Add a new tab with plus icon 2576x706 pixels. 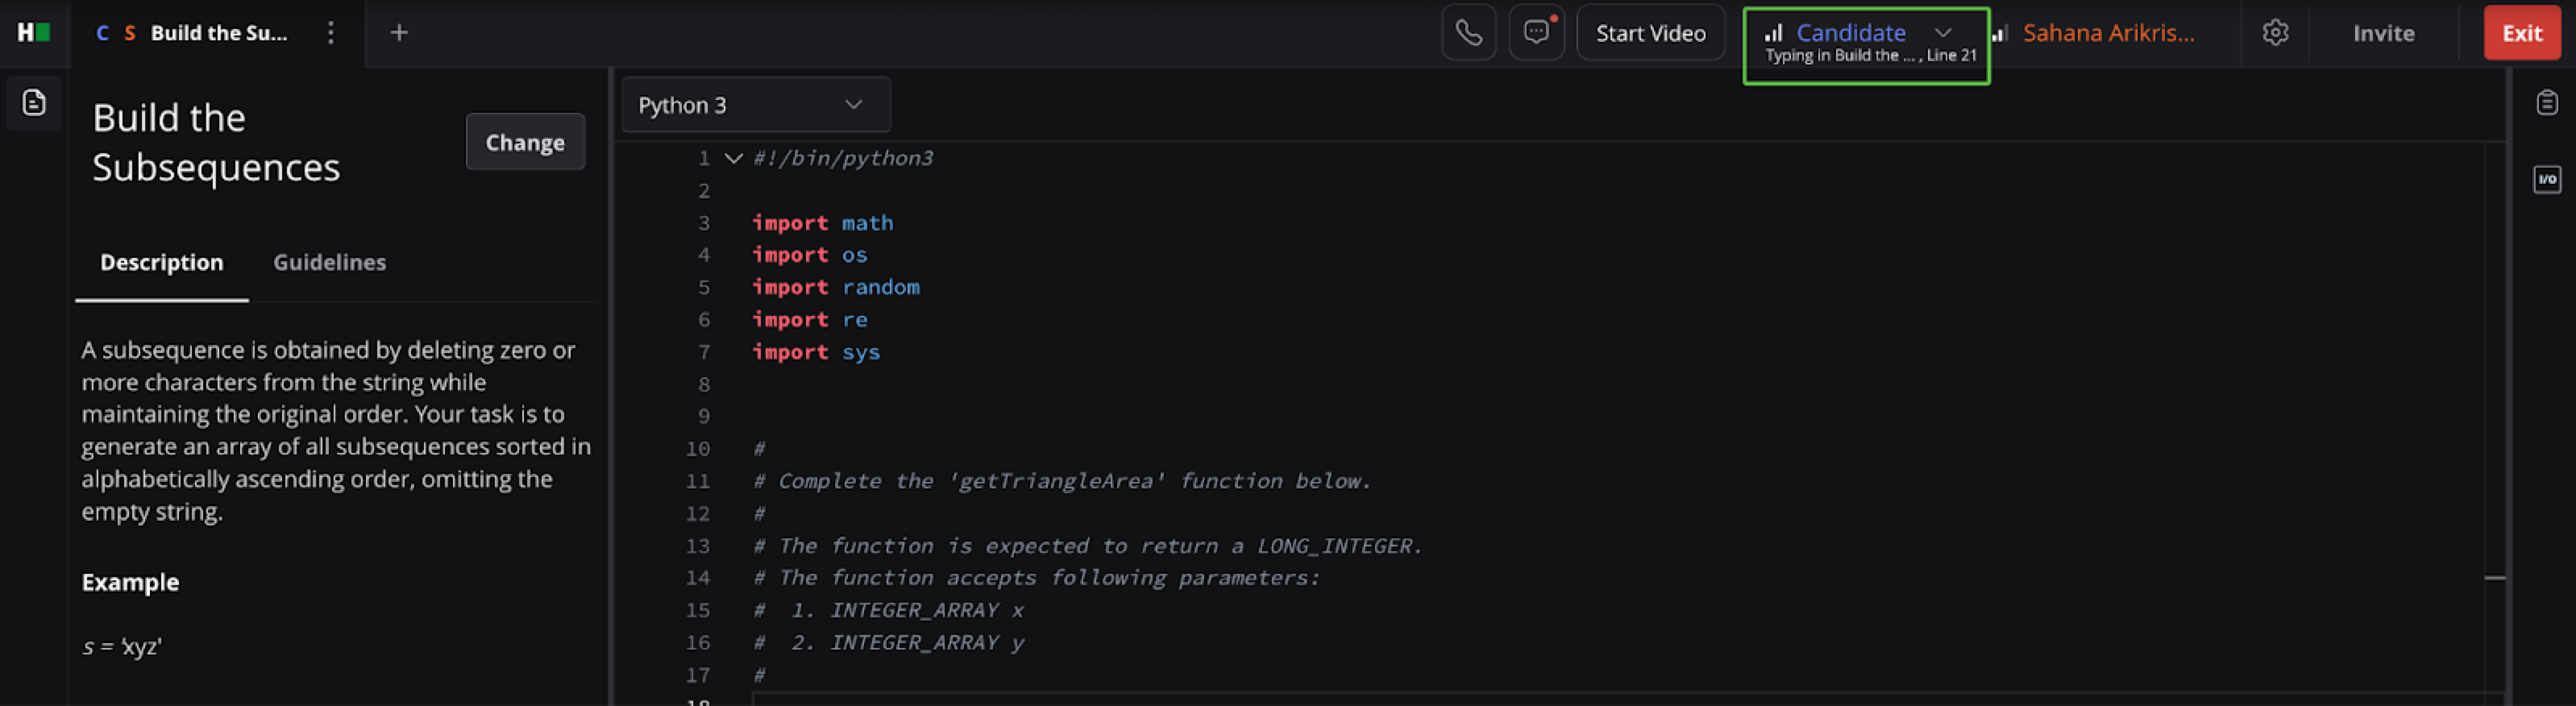(x=399, y=33)
